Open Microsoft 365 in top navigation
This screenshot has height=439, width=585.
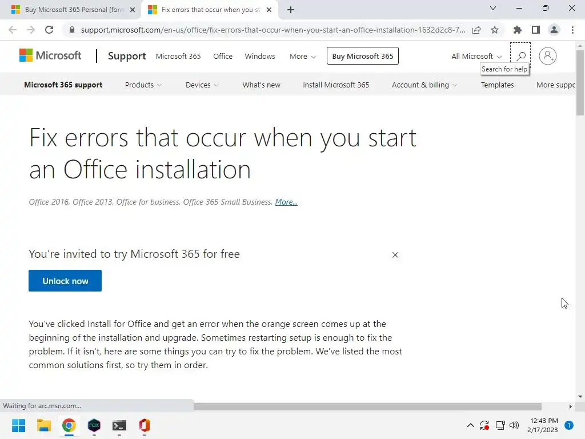click(x=178, y=57)
